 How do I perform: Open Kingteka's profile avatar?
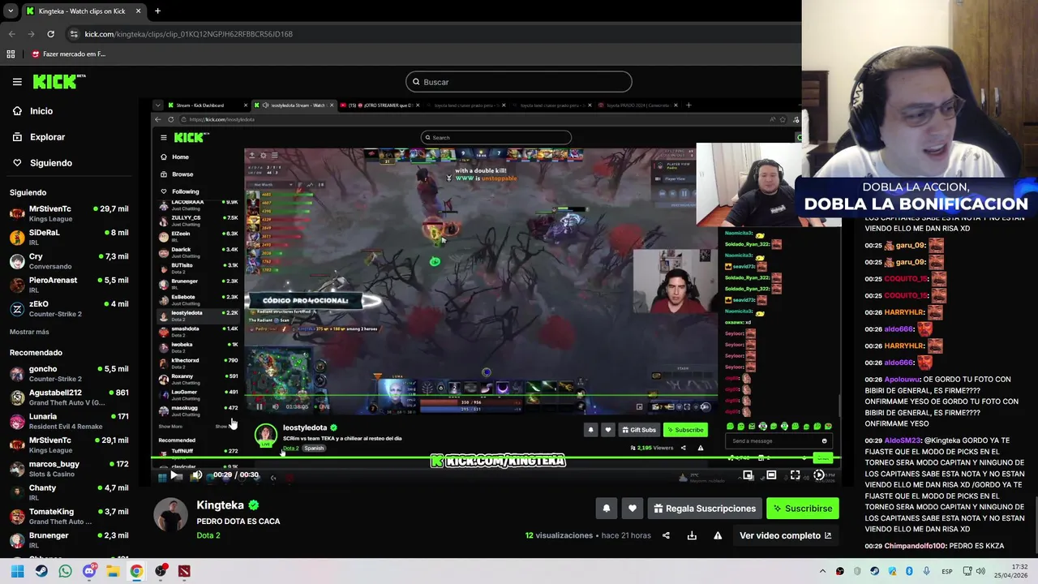tap(170, 515)
